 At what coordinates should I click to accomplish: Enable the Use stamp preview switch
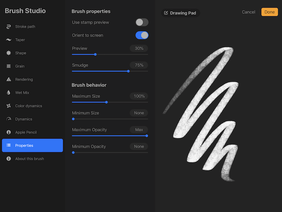[x=142, y=22]
